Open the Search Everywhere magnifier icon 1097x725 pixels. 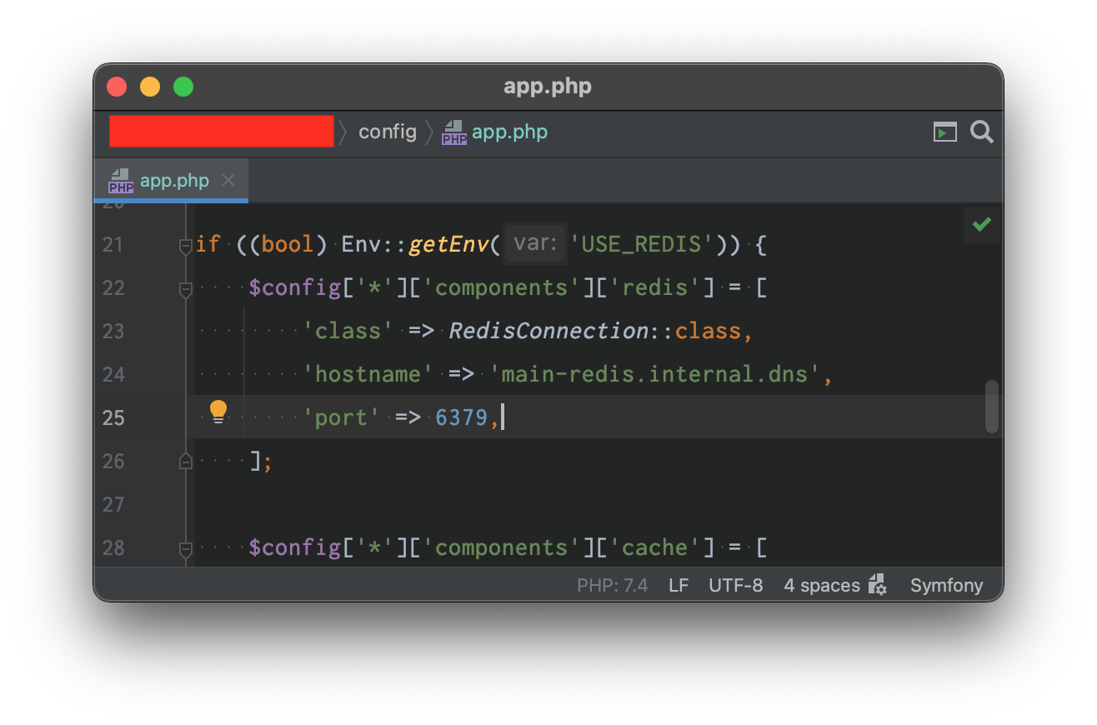coord(982,132)
